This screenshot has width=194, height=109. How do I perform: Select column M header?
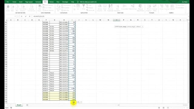(100, 20)
